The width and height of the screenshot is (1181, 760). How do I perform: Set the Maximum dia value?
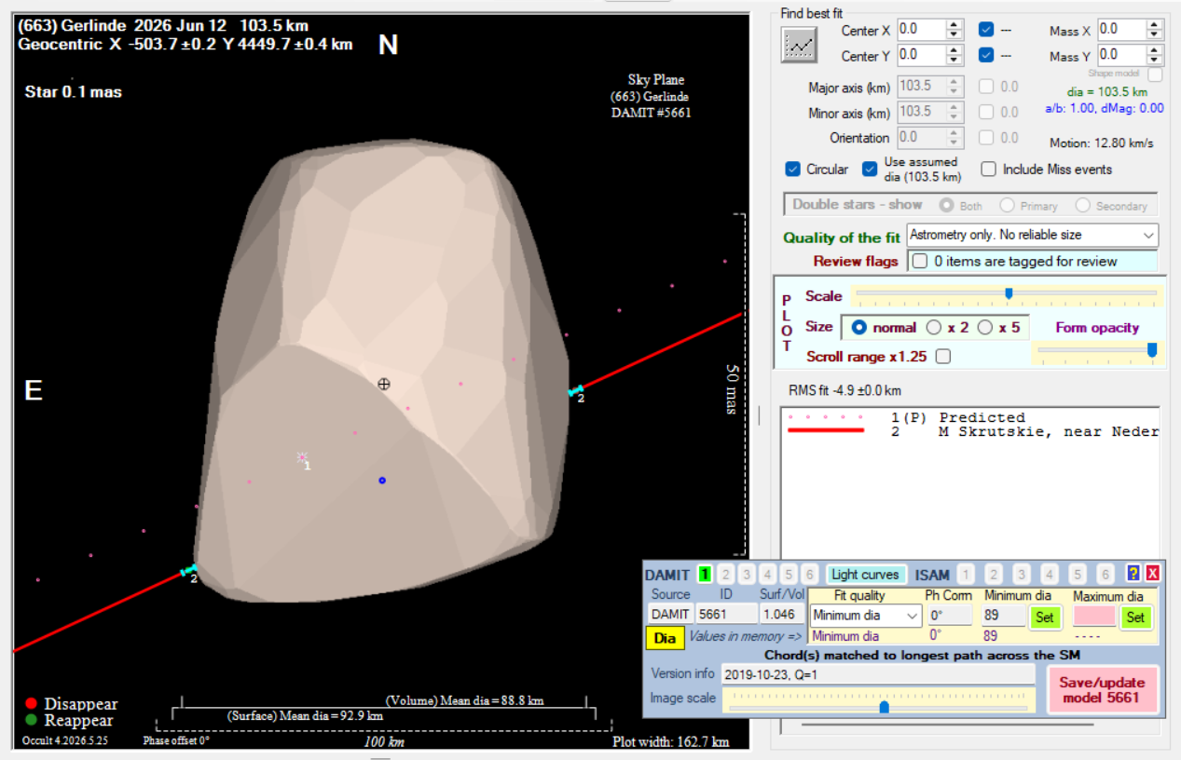1135,617
